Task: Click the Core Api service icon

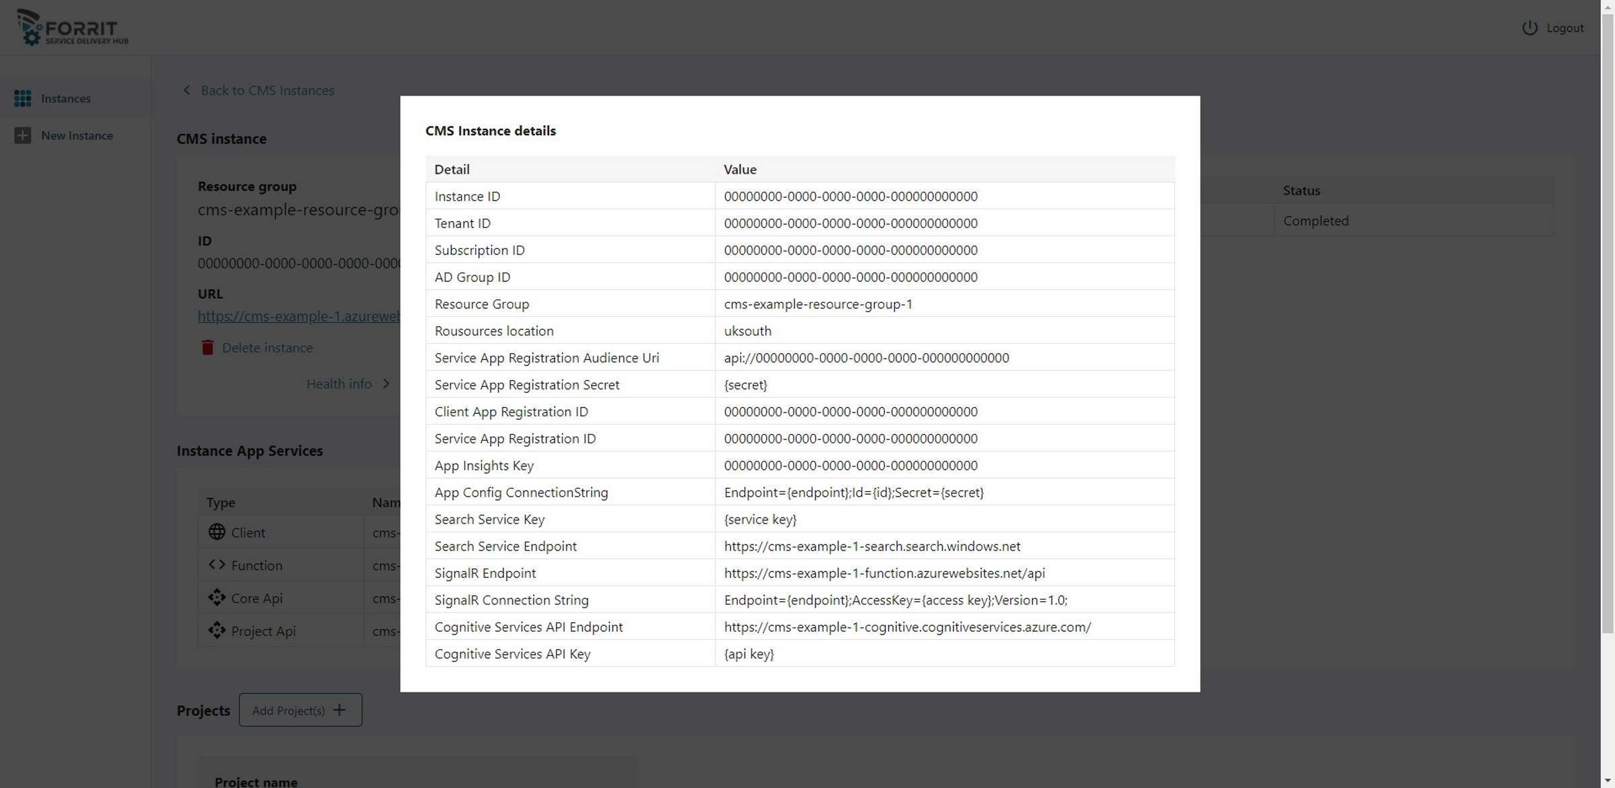Action: click(217, 597)
